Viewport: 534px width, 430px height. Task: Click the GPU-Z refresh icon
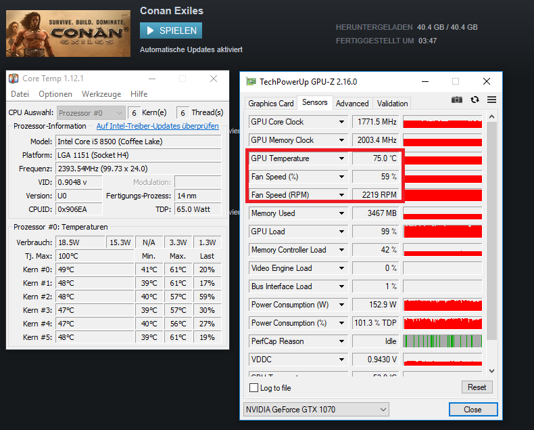coord(475,100)
